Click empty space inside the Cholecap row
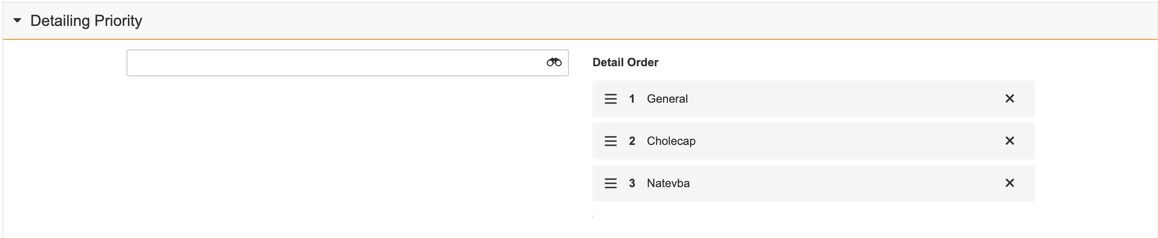This screenshot has height=238, width=1158. coord(842,141)
